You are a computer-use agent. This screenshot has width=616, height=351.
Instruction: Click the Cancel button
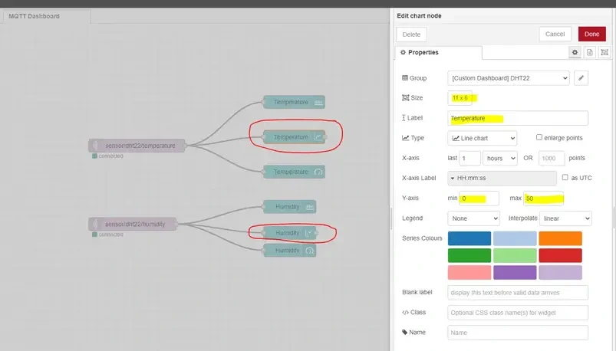[x=555, y=34]
